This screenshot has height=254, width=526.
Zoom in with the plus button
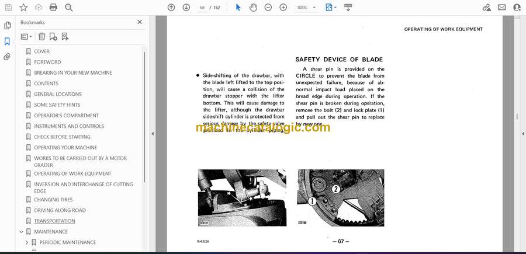coord(283,8)
